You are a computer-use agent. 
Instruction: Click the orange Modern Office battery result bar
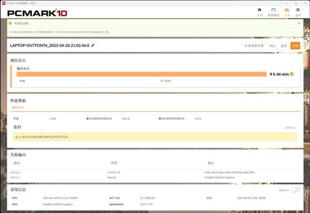(141, 74)
